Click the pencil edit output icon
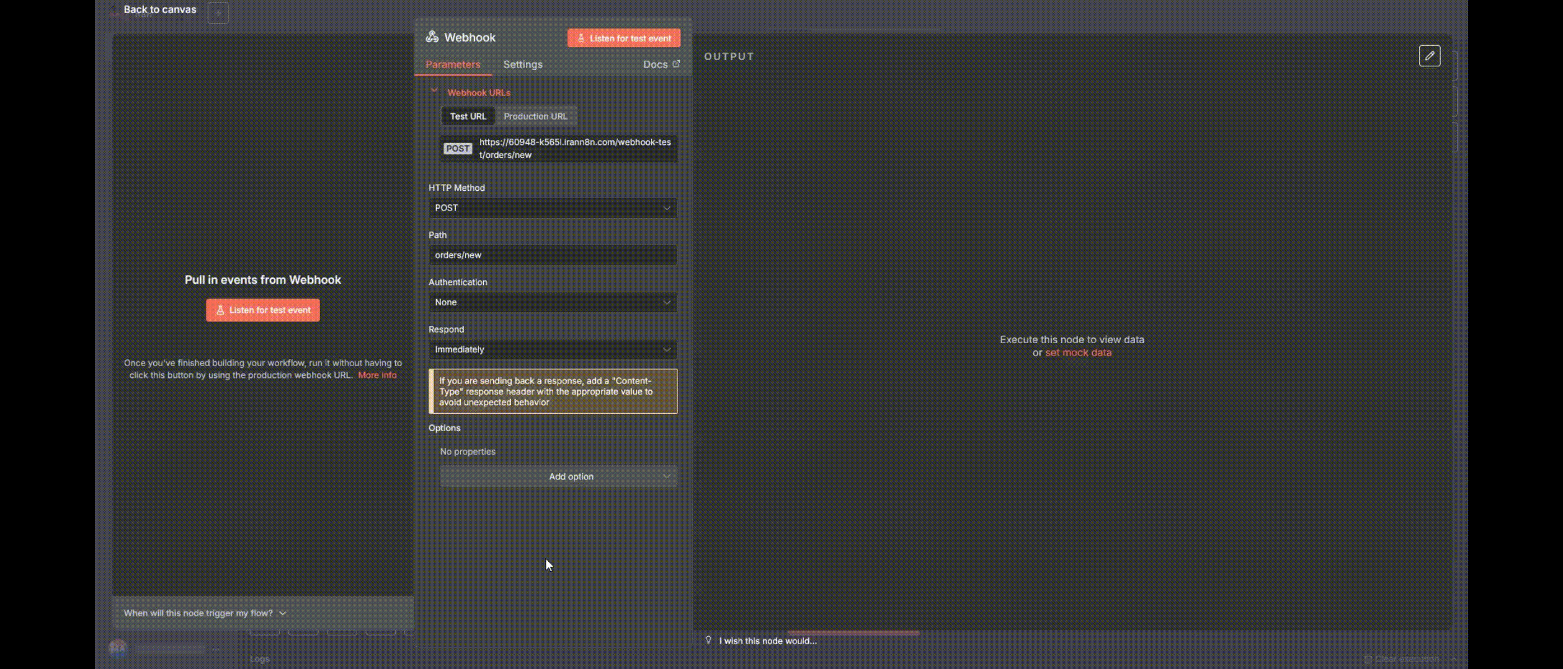The width and height of the screenshot is (1563, 669). 1429,56
